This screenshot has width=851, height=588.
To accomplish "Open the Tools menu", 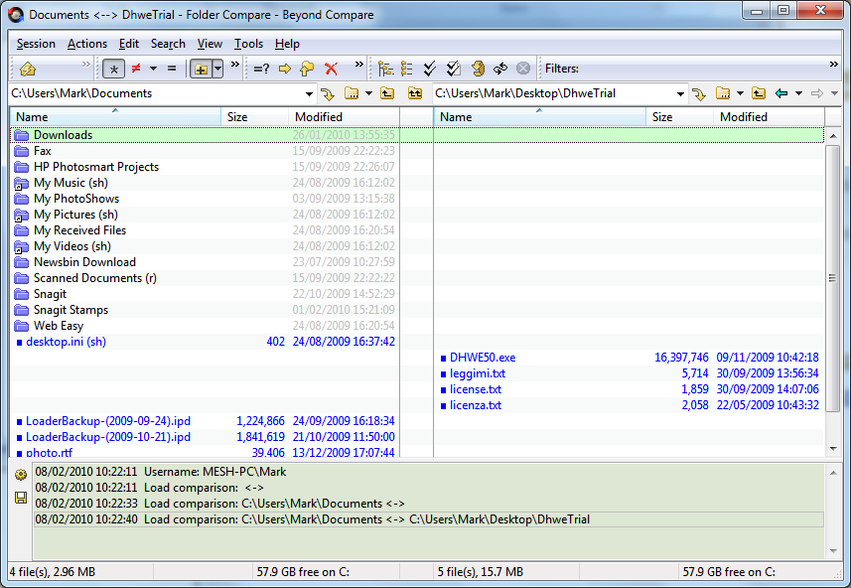I will [247, 43].
